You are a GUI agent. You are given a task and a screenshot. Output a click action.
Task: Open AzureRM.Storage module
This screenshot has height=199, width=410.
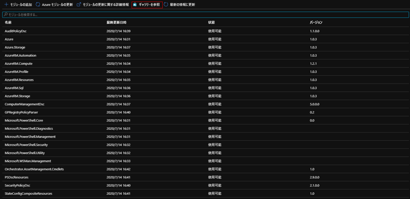[x=17, y=96]
